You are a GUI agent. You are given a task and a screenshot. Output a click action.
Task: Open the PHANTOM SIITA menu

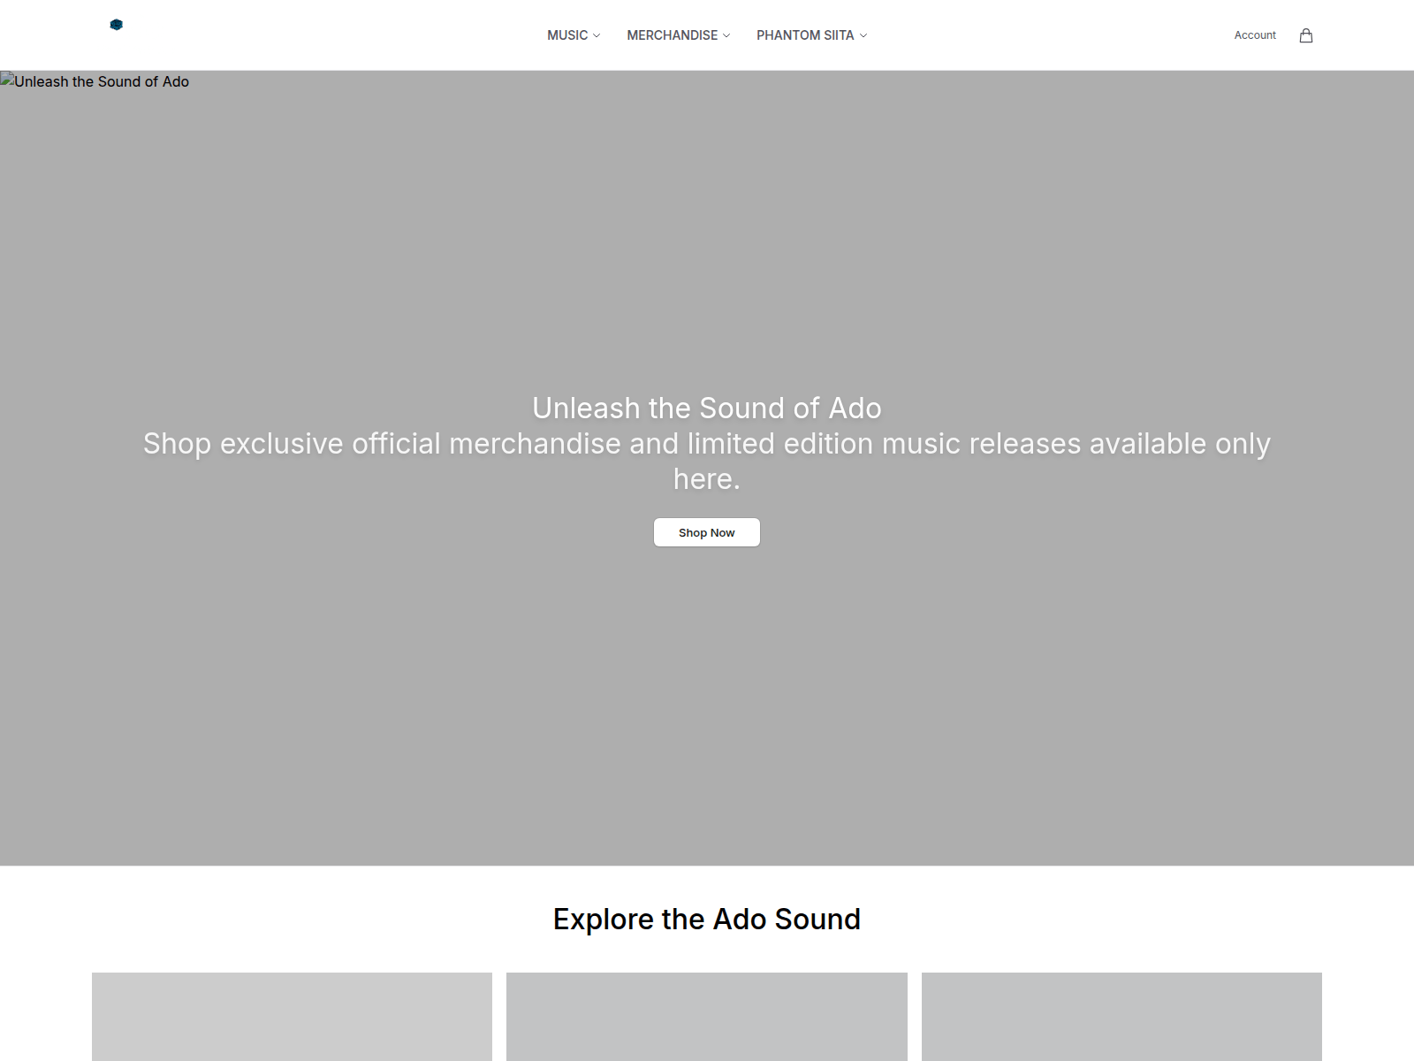click(x=805, y=35)
